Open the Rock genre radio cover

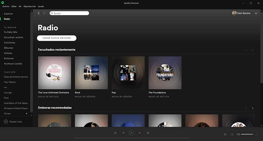pyautogui.click(x=91, y=73)
